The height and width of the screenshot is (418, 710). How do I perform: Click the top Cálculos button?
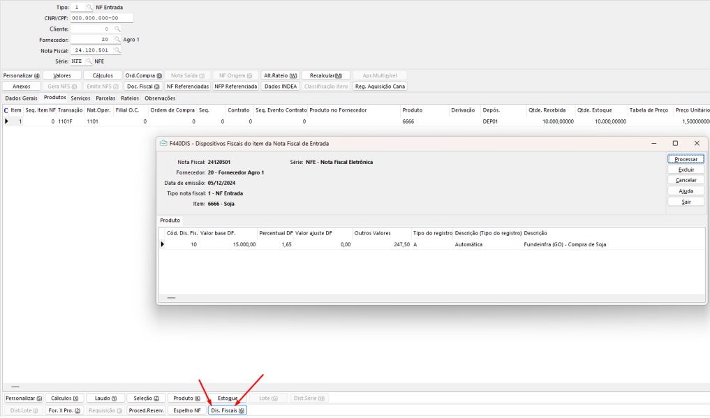[x=103, y=75]
